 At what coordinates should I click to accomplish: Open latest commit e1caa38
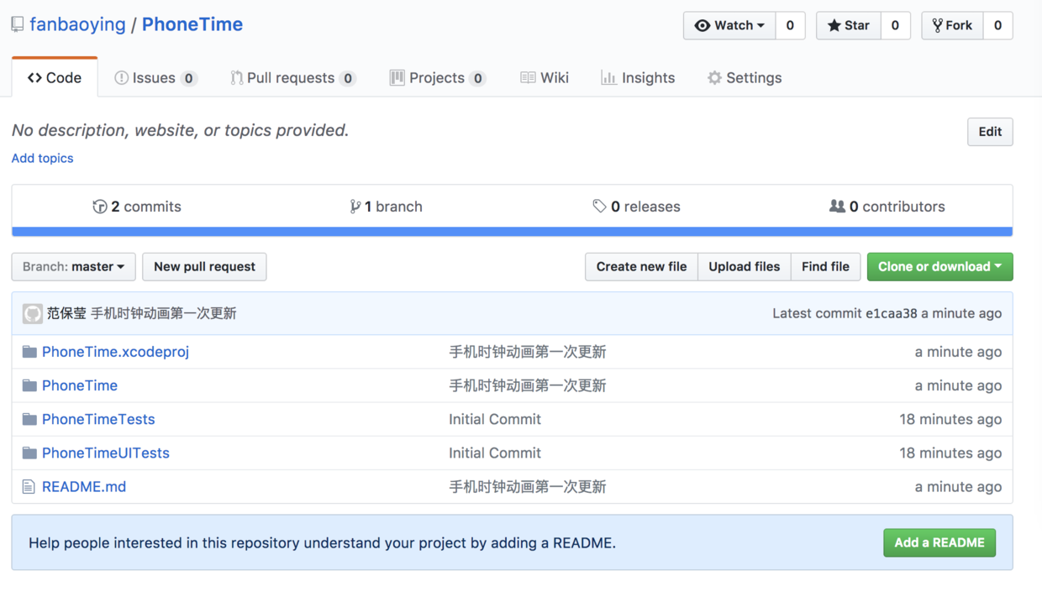click(x=892, y=314)
